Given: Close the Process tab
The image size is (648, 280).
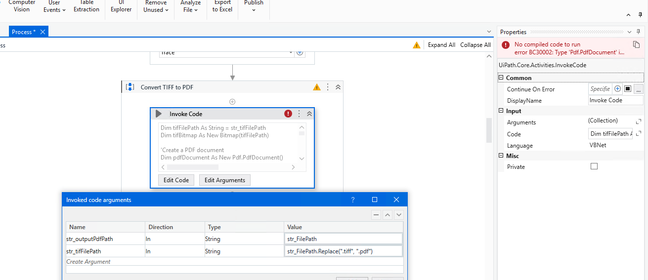Looking at the screenshot, I should (x=43, y=32).
